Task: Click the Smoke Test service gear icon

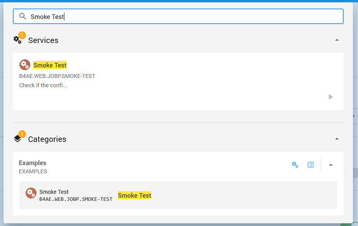Action: coord(25,65)
